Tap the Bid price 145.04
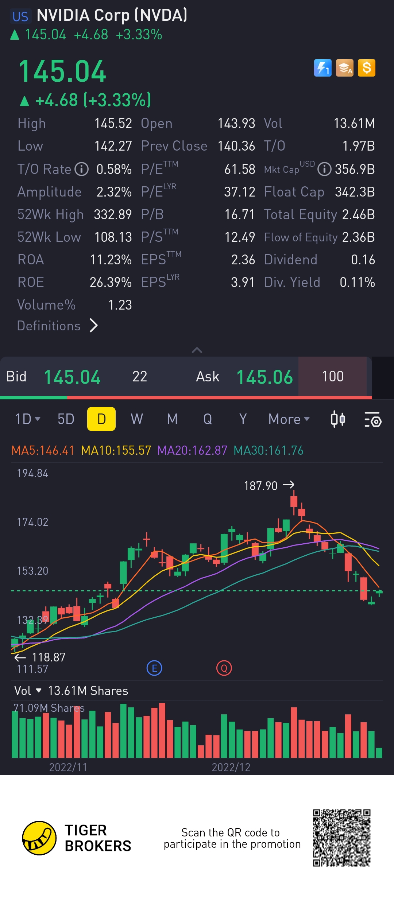 coord(72,377)
